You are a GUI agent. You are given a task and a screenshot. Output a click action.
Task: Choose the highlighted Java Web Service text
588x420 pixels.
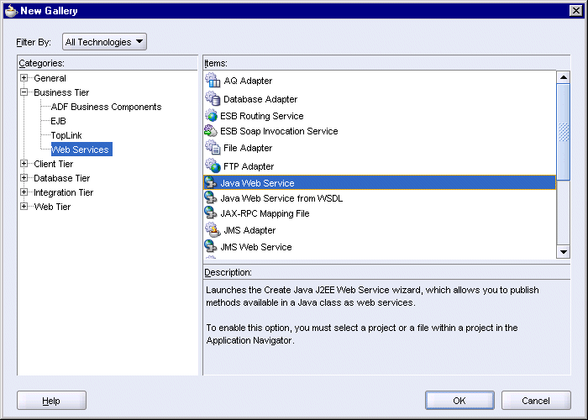coord(257,183)
